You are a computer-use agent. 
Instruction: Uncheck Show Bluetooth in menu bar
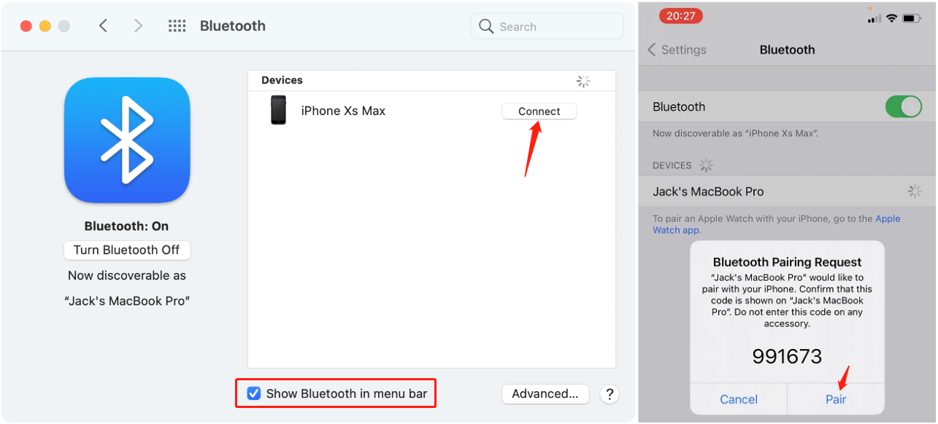254,393
